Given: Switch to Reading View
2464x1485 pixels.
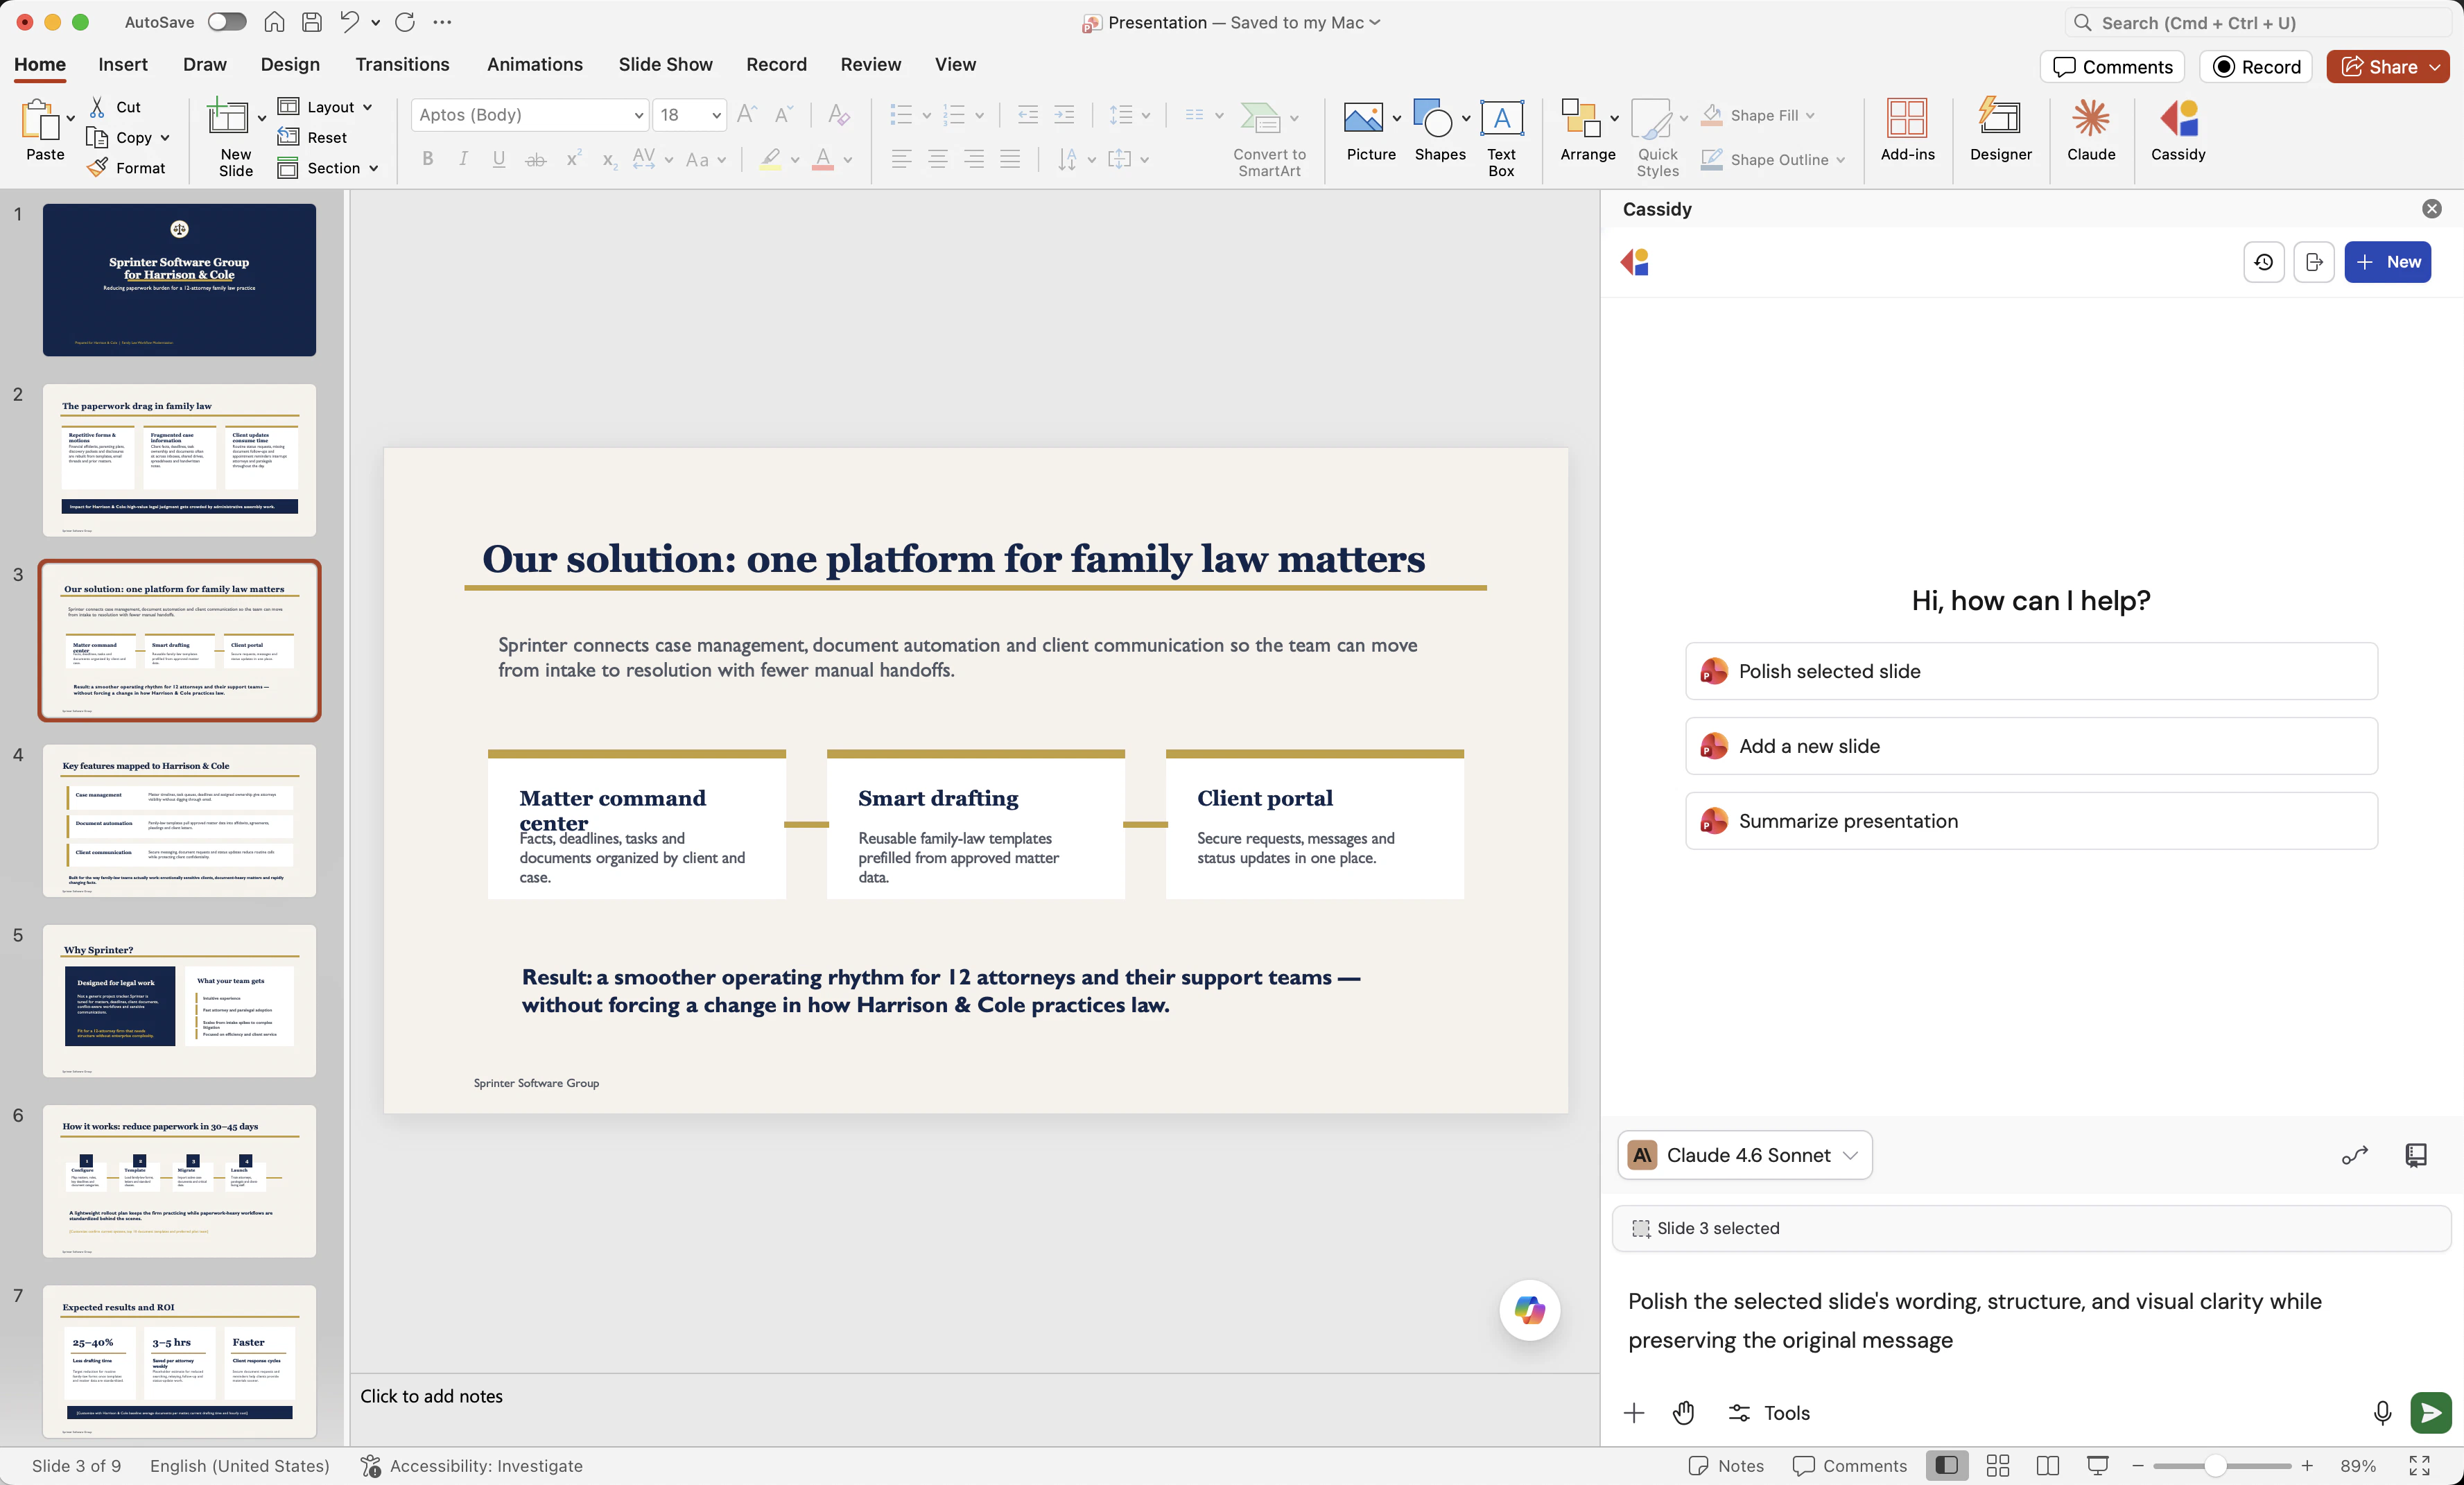Looking at the screenshot, I should 2047,1465.
